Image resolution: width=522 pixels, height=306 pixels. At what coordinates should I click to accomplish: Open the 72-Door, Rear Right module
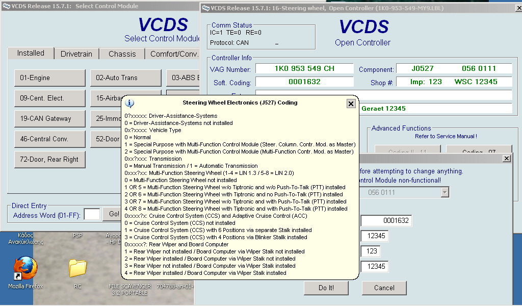click(x=50, y=160)
